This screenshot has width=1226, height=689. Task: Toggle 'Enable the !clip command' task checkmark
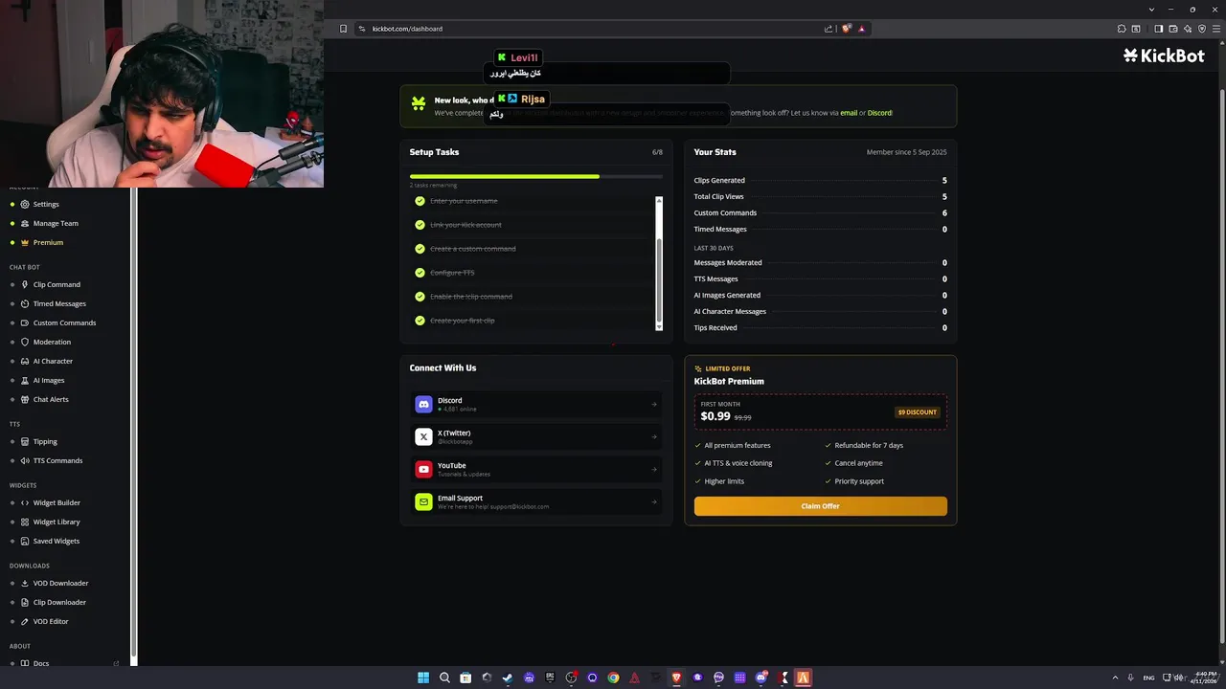coord(420,297)
